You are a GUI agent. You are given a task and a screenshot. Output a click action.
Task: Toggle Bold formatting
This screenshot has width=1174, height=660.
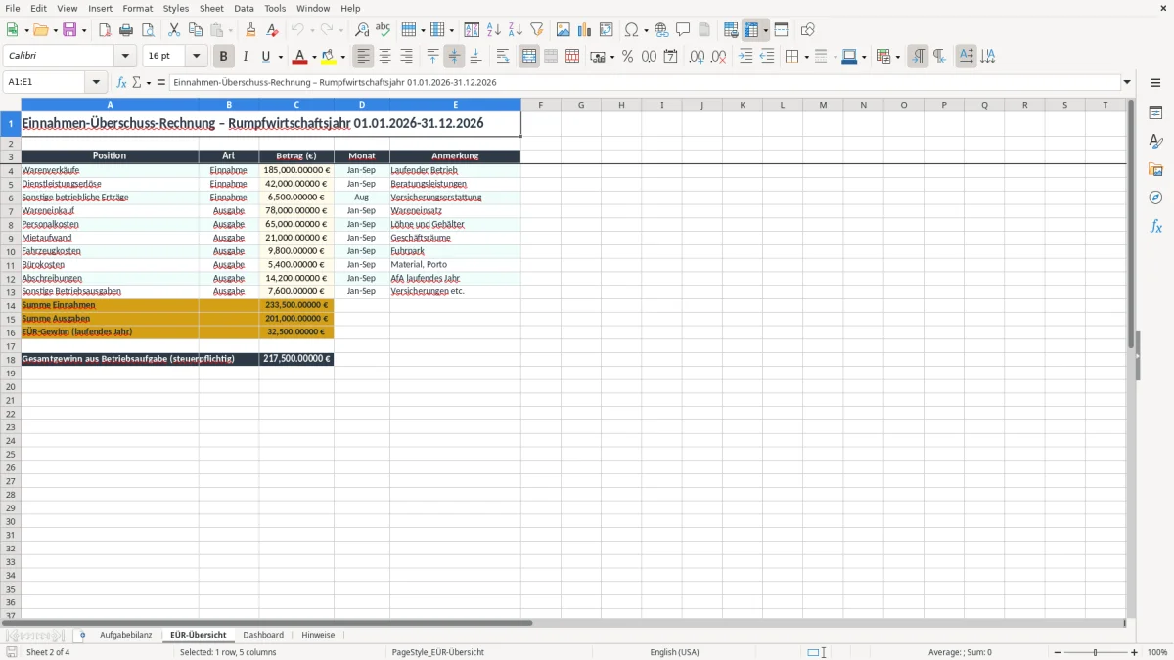[224, 57]
